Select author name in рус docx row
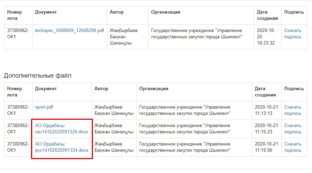This screenshot has height=173, width=312. tap(114, 147)
